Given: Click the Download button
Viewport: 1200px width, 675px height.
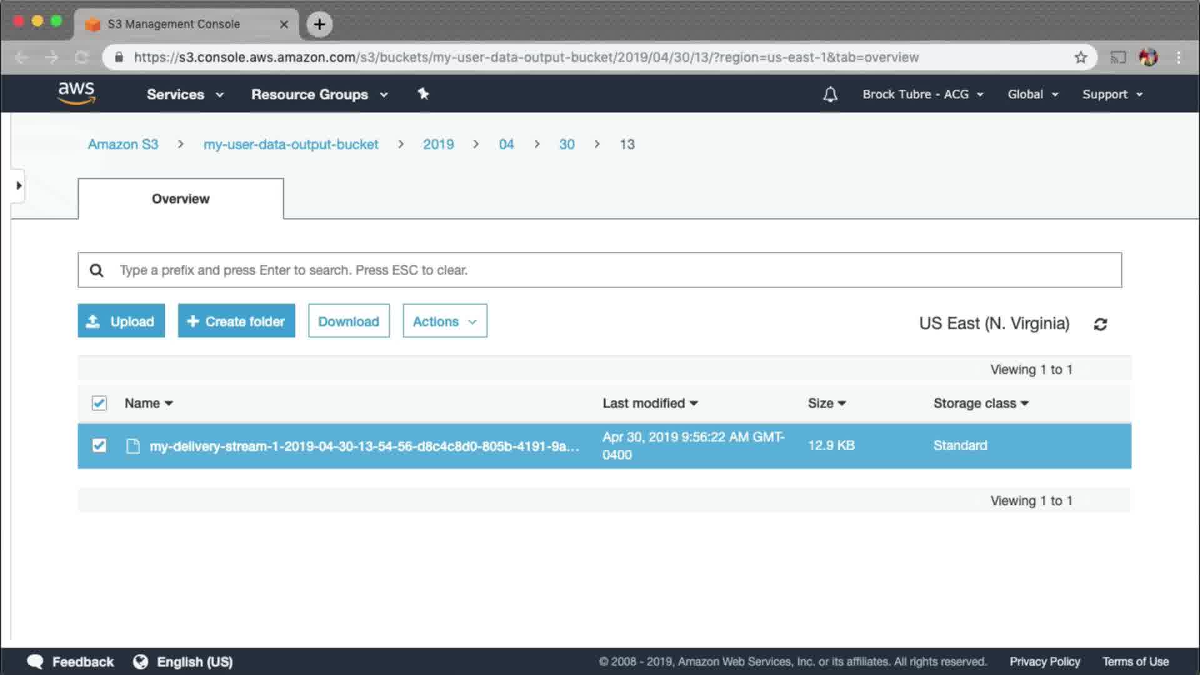Looking at the screenshot, I should click(x=348, y=321).
